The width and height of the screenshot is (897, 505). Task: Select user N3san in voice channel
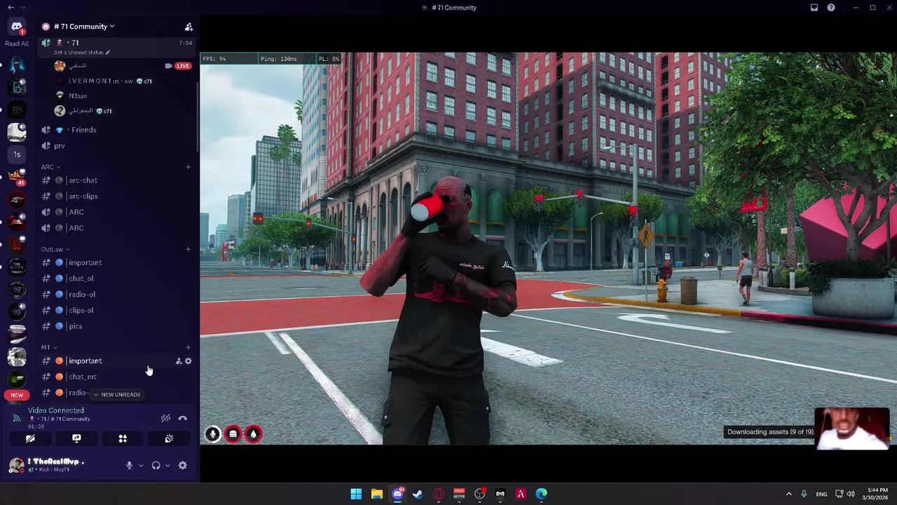click(x=78, y=95)
